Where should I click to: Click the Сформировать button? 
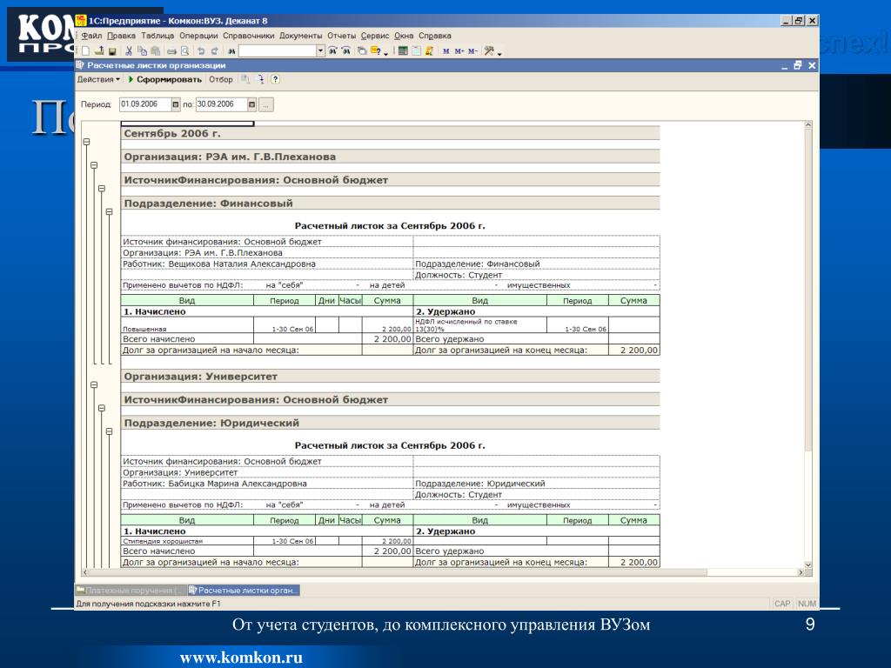tap(164, 79)
